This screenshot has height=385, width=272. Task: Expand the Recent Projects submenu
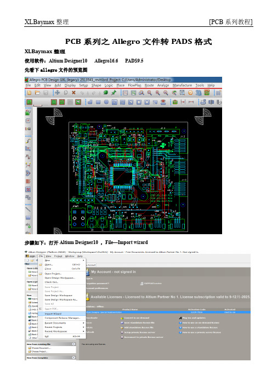(61, 327)
